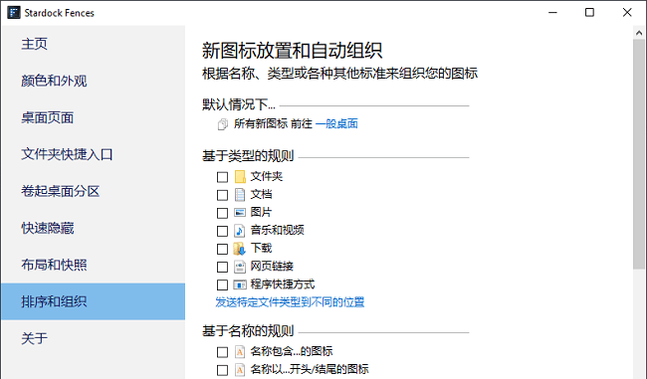Switch to the 快速隐藏 section
647x379 pixels.
coord(94,228)
